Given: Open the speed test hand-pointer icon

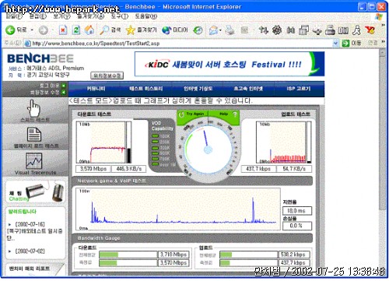Looking at the screenshot, I should (34, 108).
